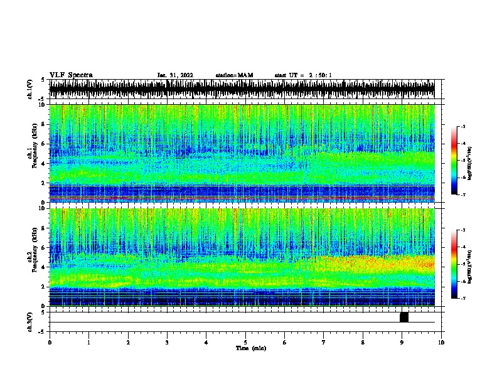Click time axis tick label "5"

pyautogui.click(x=245, y=343)
